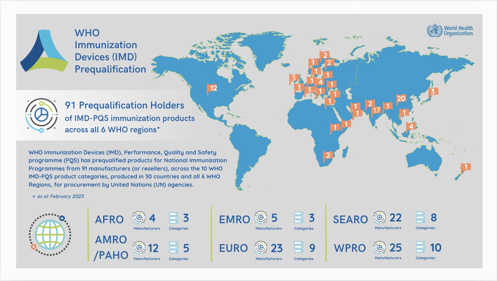The image size is (497, 281).
Task: Select the SEARO Manufacturers dial icon
Action: [380, 217]
